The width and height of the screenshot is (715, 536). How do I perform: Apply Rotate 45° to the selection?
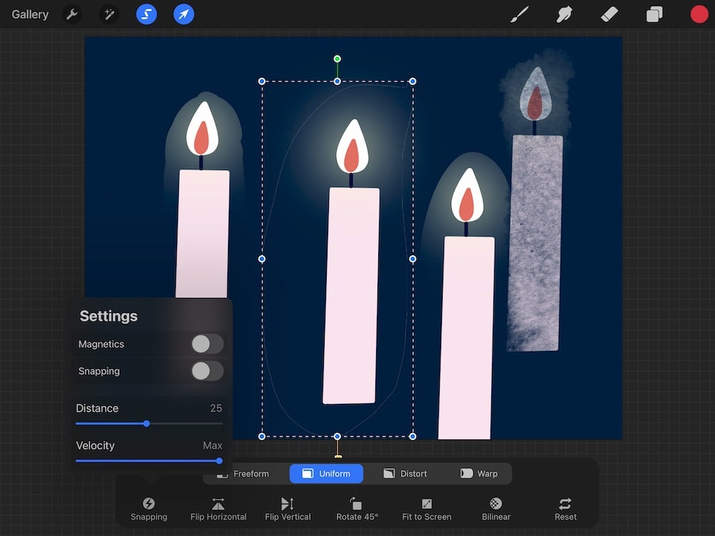(x=357, y=507)
